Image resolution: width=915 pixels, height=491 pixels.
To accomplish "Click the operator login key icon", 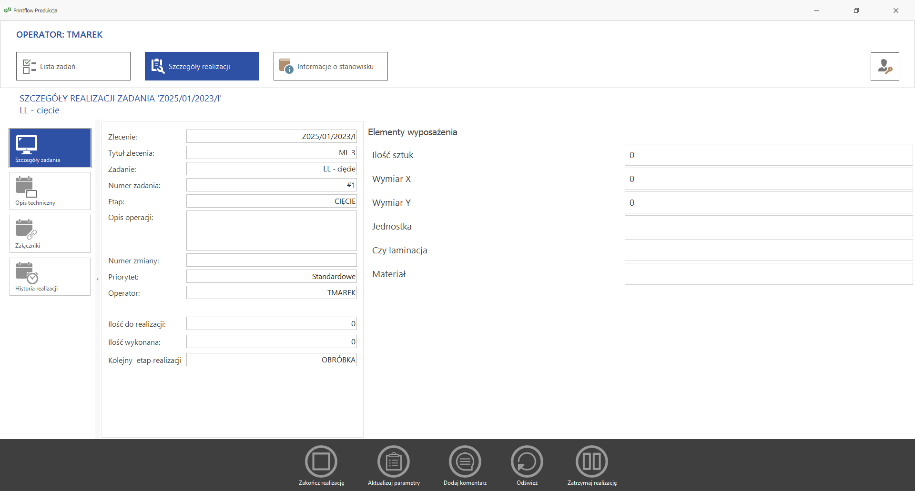I will pyautogui.click(x=884, y=67).
